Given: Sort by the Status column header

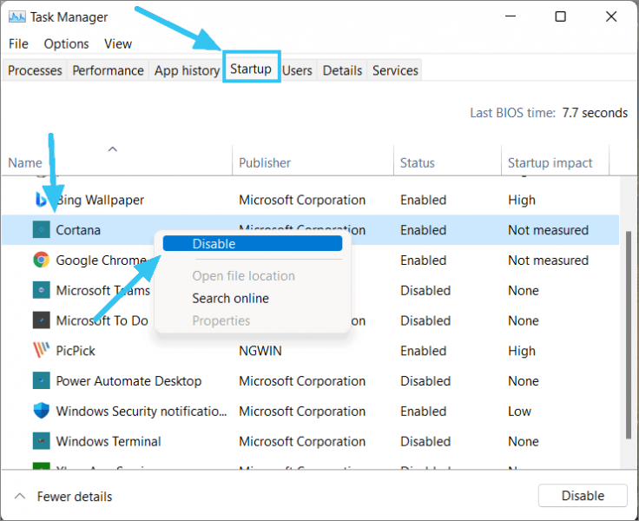Looking at the screenshot, I should point(447,161).
